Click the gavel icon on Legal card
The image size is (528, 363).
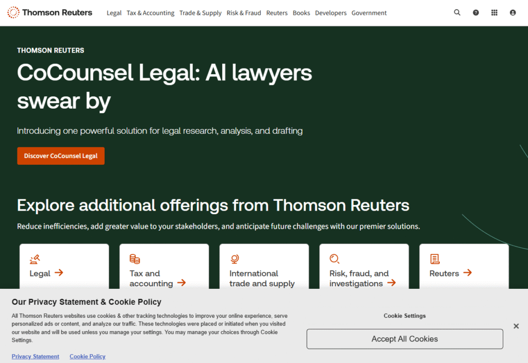[35, 259]
